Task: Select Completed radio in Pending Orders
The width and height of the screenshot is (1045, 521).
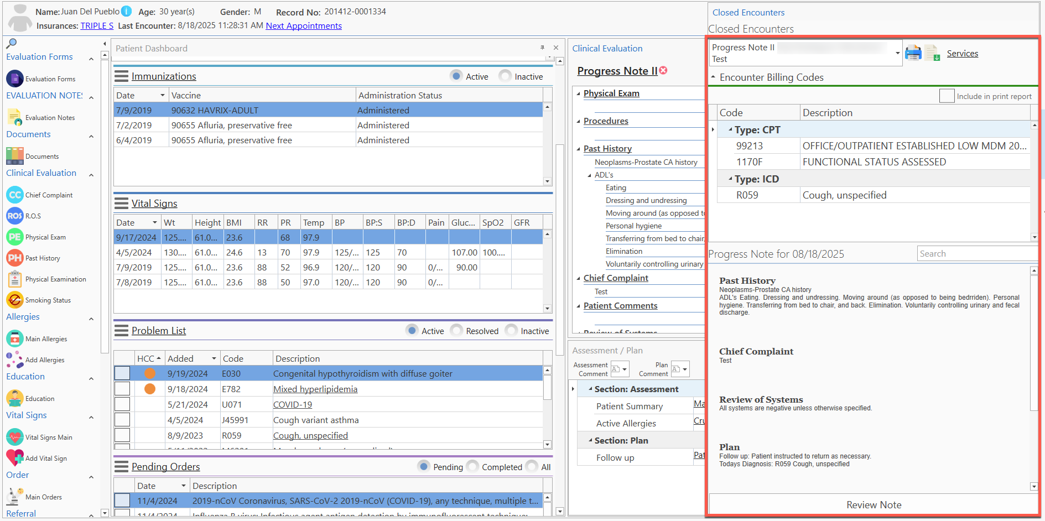Action: tap(472, 466)
